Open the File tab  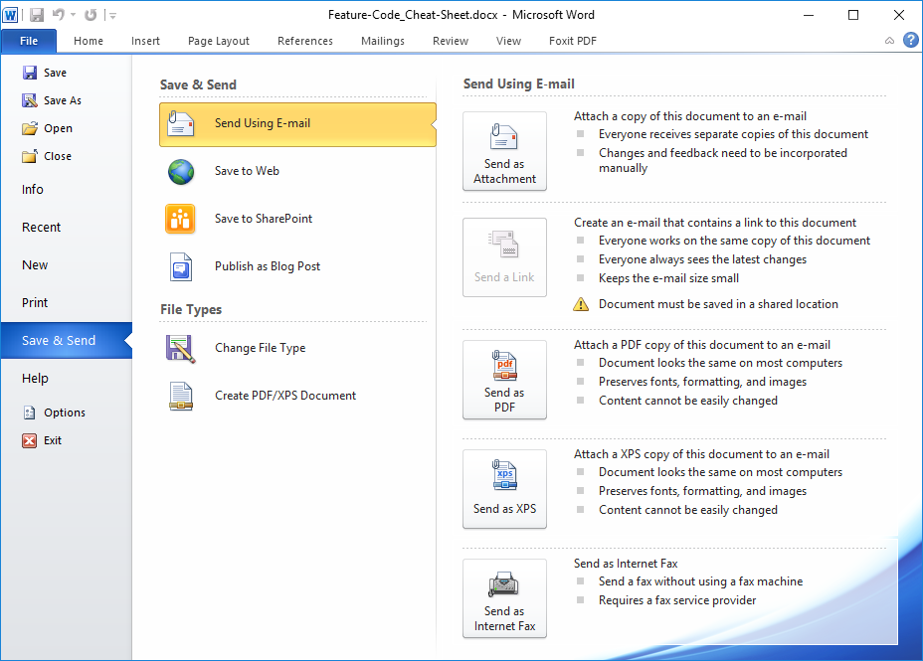29,41
